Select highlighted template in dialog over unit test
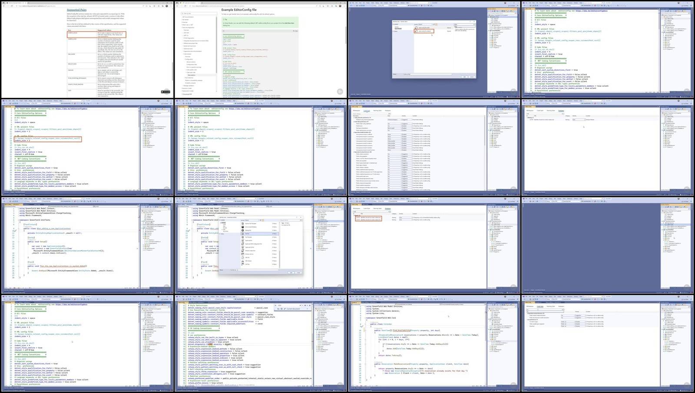This screenshot has height=393, width=695. point(259,234)
